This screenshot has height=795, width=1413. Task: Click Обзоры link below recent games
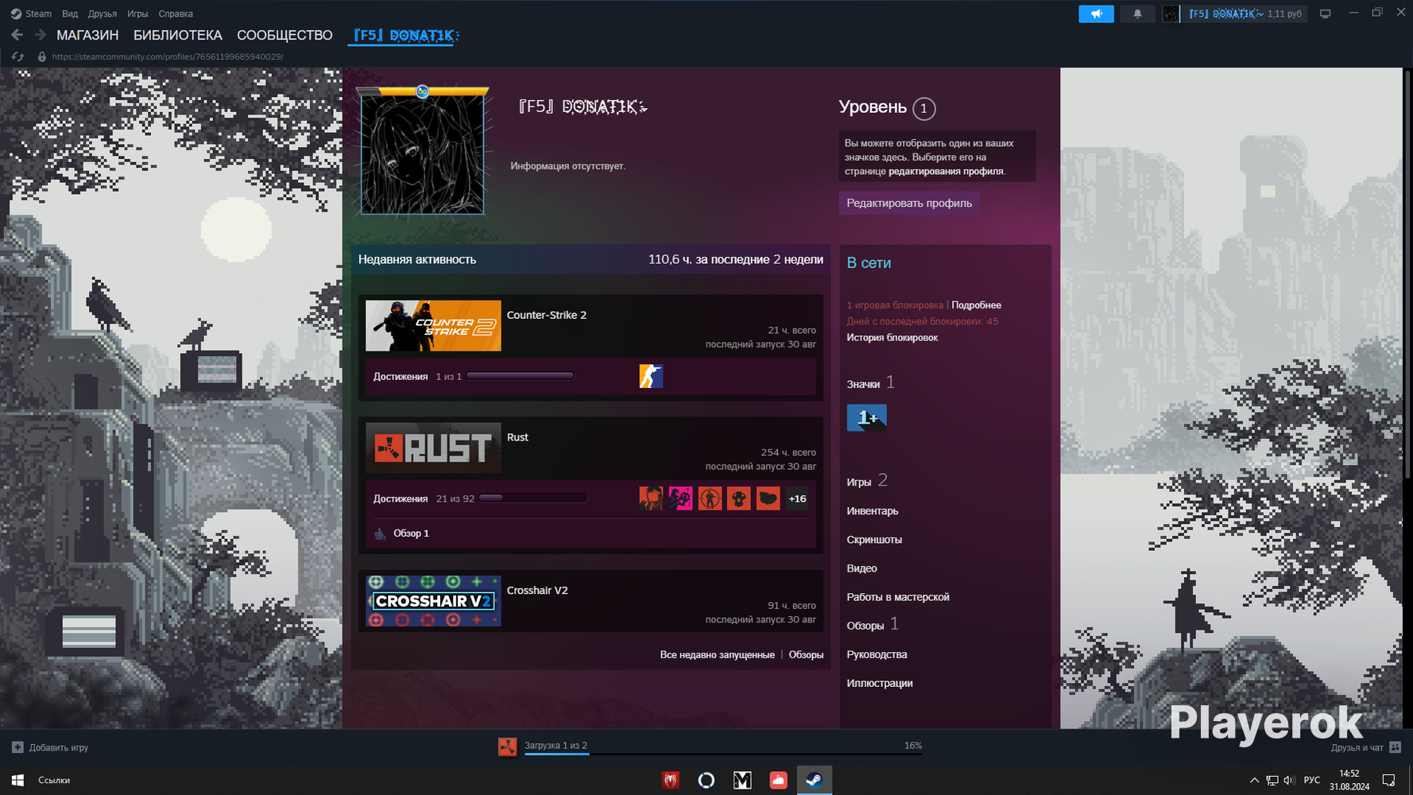click(806, 654)
